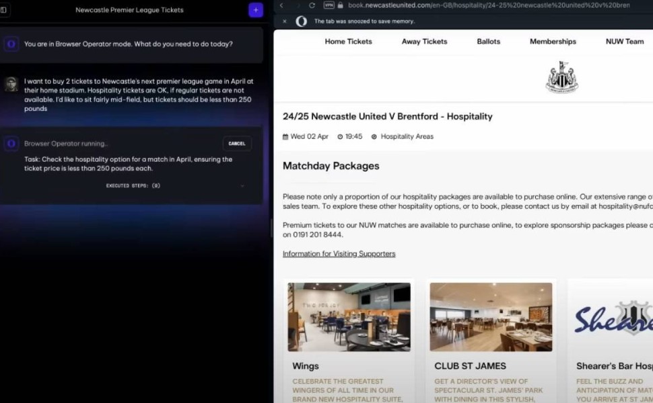This screenshot has width=653, height=403.
Task: Click the clock icon near 19:45
Action: [340, 137]
